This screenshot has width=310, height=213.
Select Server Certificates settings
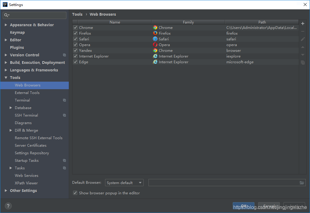pos(31,146)
